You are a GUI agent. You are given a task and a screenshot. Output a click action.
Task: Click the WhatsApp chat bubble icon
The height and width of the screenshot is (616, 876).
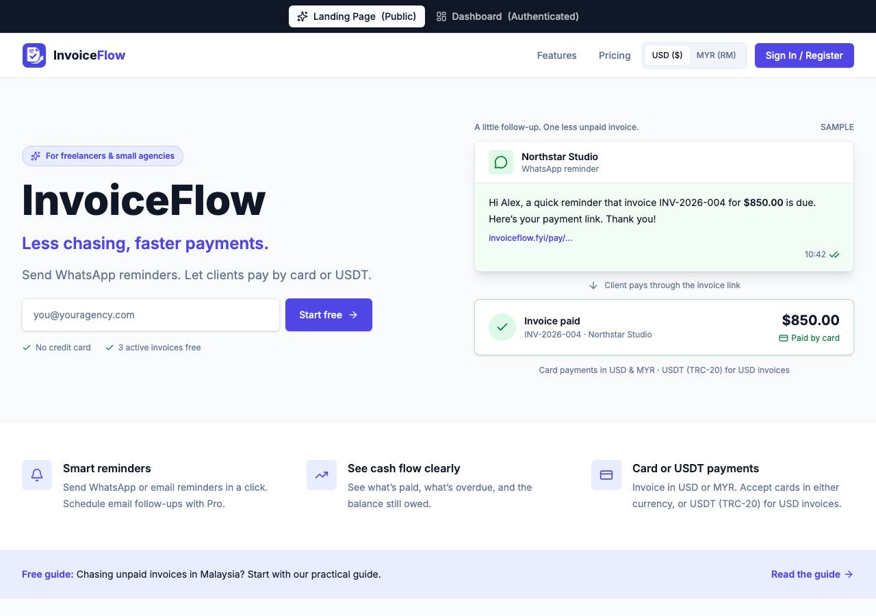(501, 162)
